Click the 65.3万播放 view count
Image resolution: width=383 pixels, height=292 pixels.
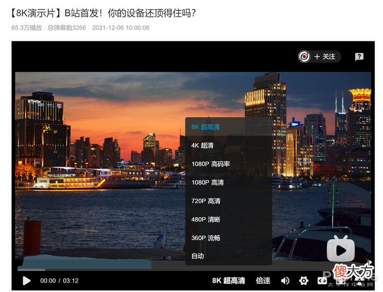tap(27, 27)
